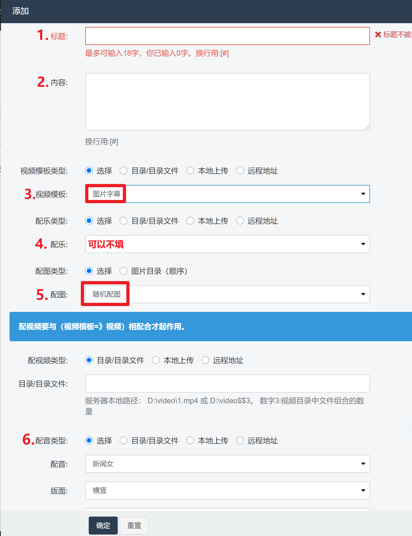The image size is (412, 536).
Task: Select 远程地址 radio for 配音类型
Action: coord(240,441)
